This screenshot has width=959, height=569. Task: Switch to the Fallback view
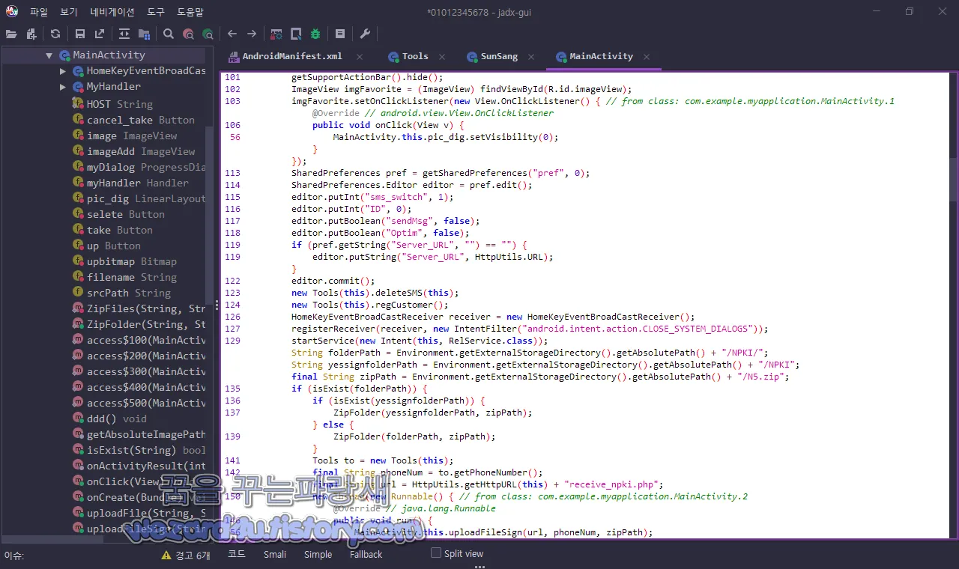click(x=366, y=554)
